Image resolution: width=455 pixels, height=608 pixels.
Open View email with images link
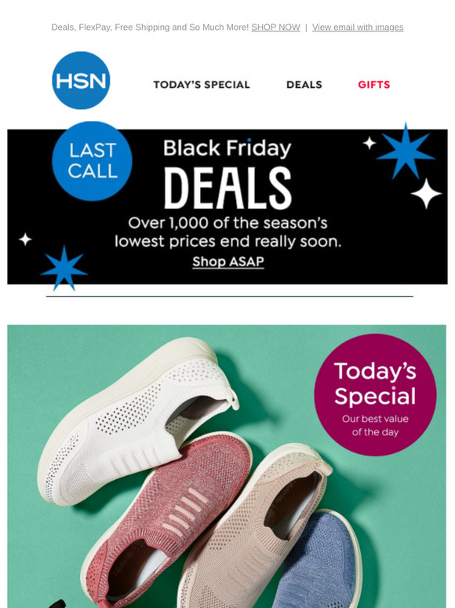click(x=358, y=27)
